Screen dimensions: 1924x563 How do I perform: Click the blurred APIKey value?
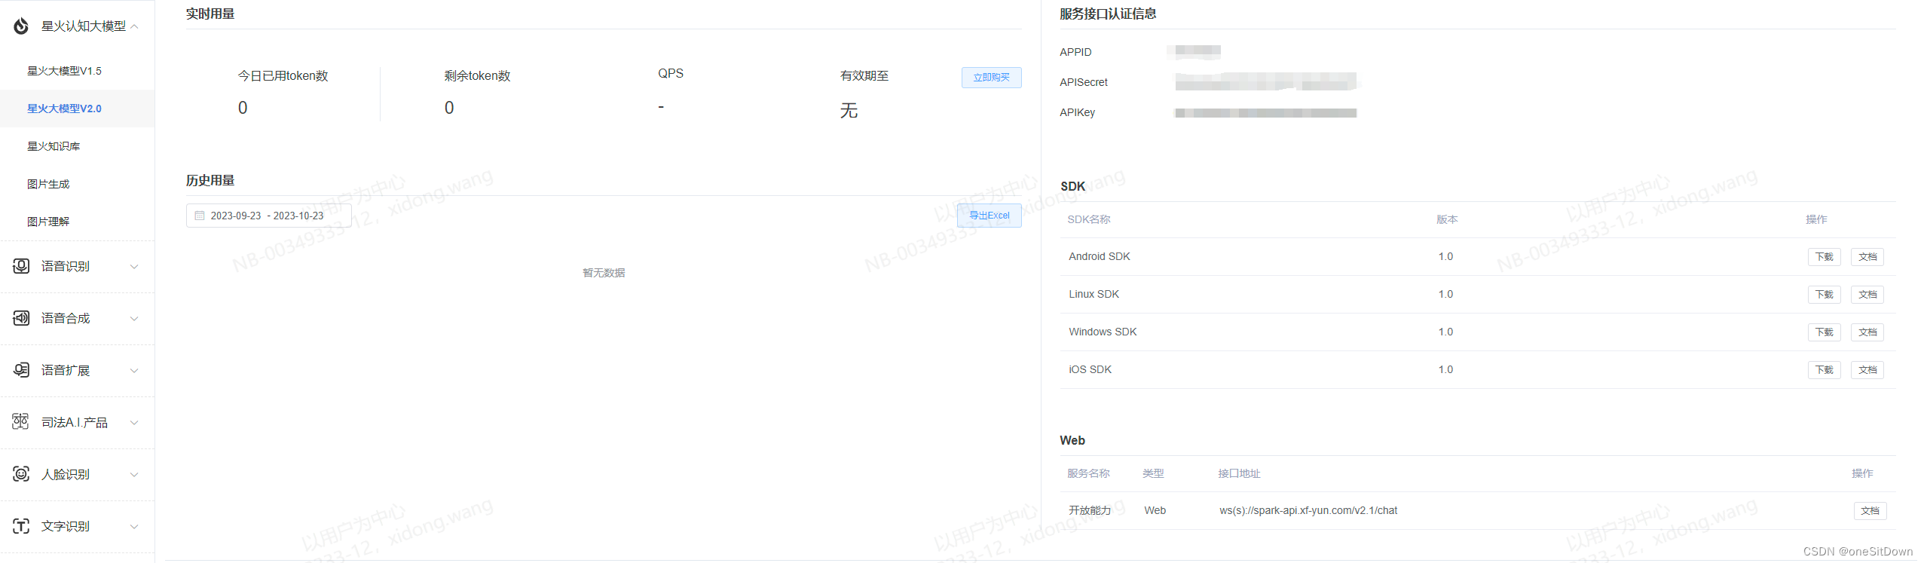(1266, 113)
